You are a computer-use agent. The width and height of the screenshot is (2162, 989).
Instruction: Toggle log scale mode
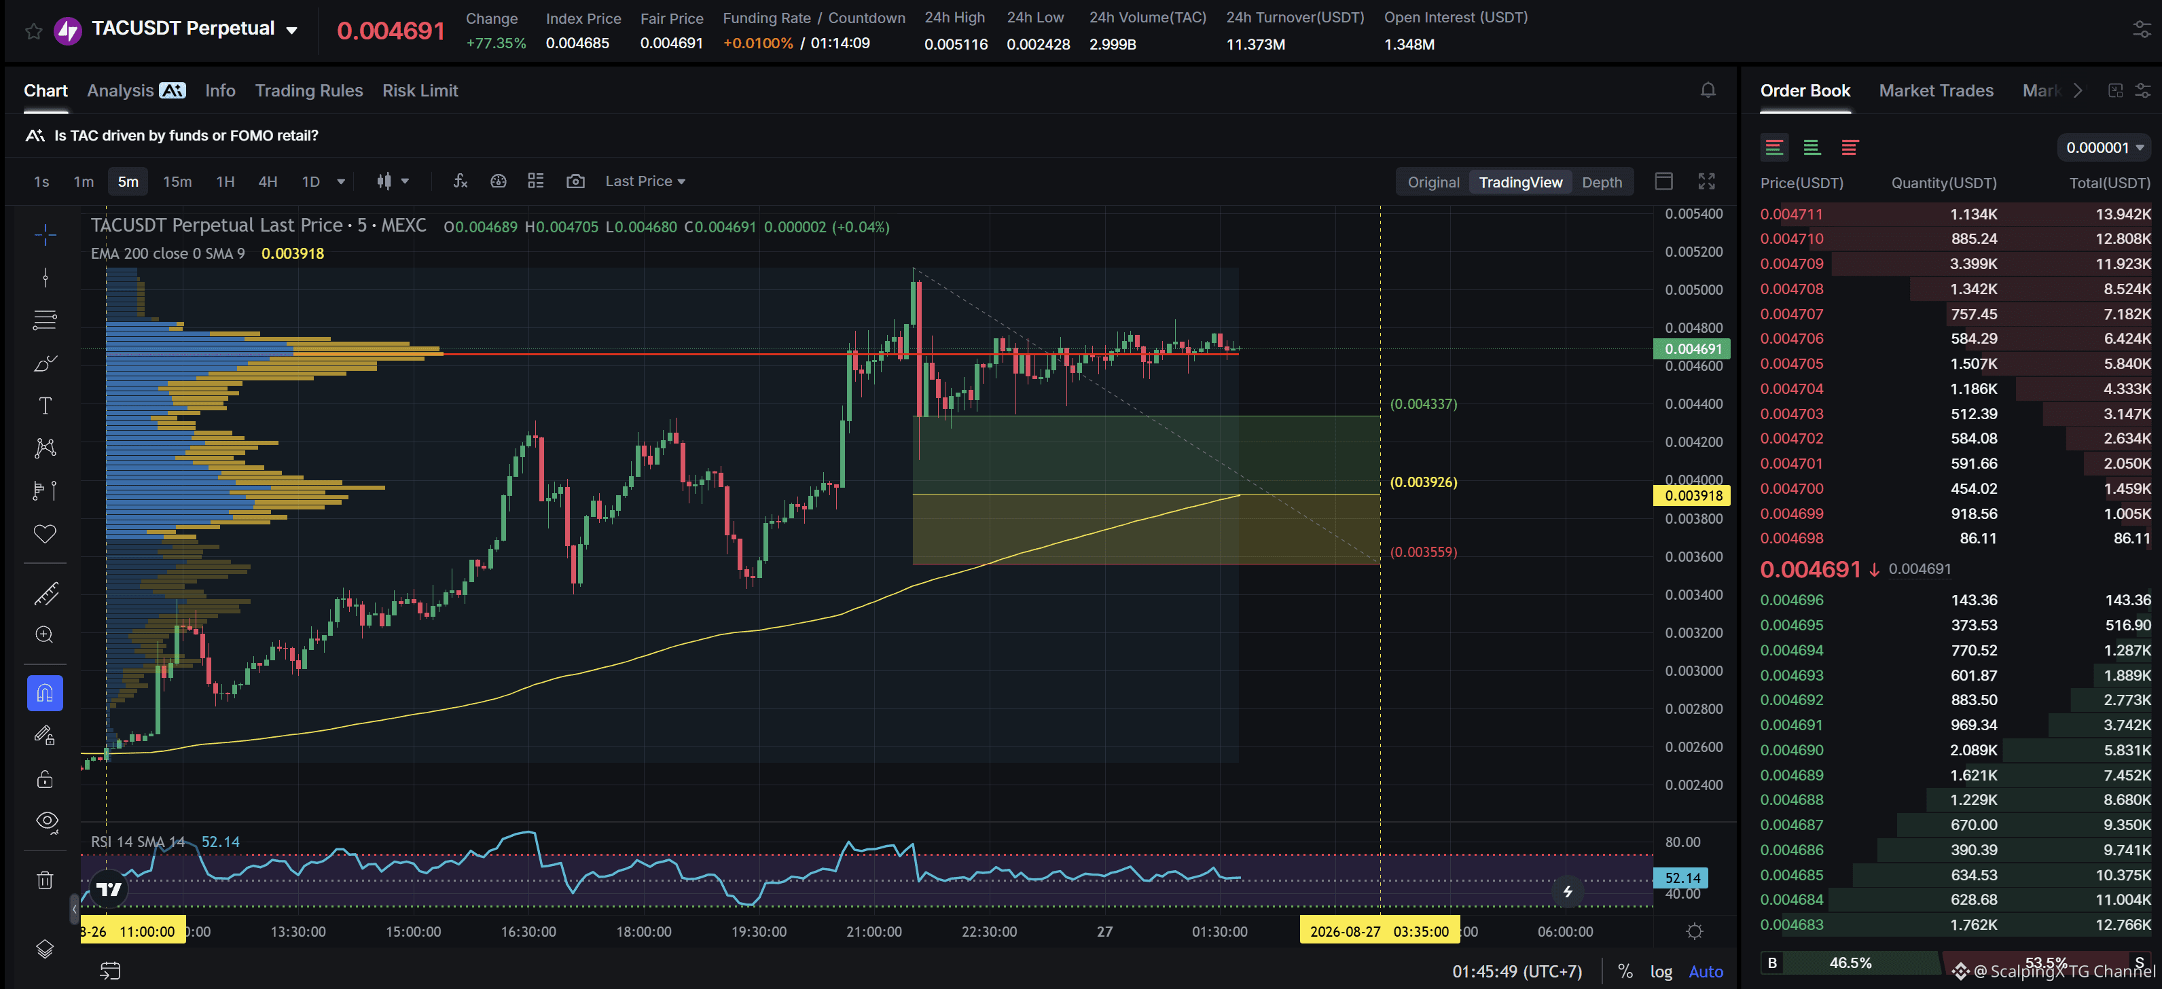(1661, 971)
